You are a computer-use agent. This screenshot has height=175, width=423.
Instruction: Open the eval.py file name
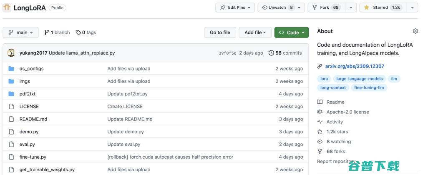pos(27,144)
